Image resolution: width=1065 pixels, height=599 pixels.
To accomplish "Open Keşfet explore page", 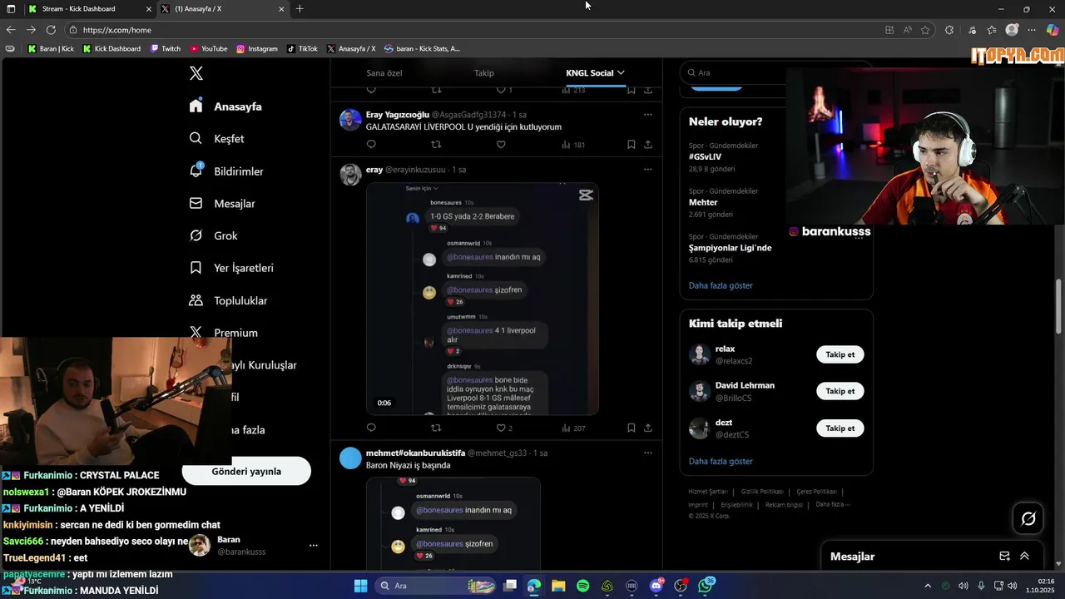I will tap(216, 139).
